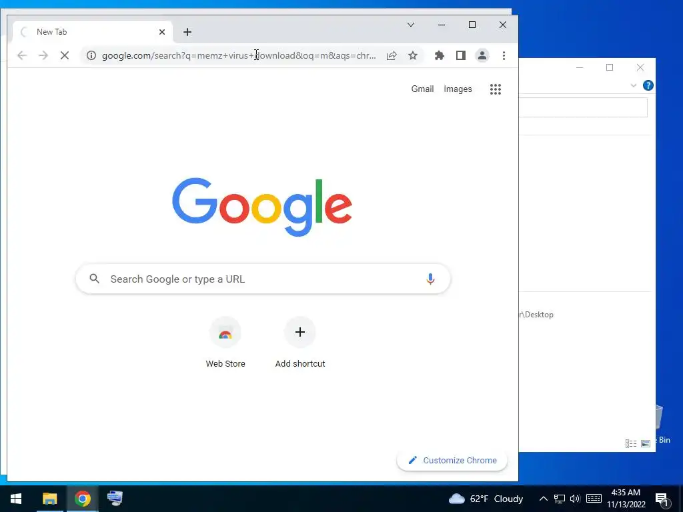Open the Images link
This screenshot has width=683, height=512.
[x=458, y=89]
